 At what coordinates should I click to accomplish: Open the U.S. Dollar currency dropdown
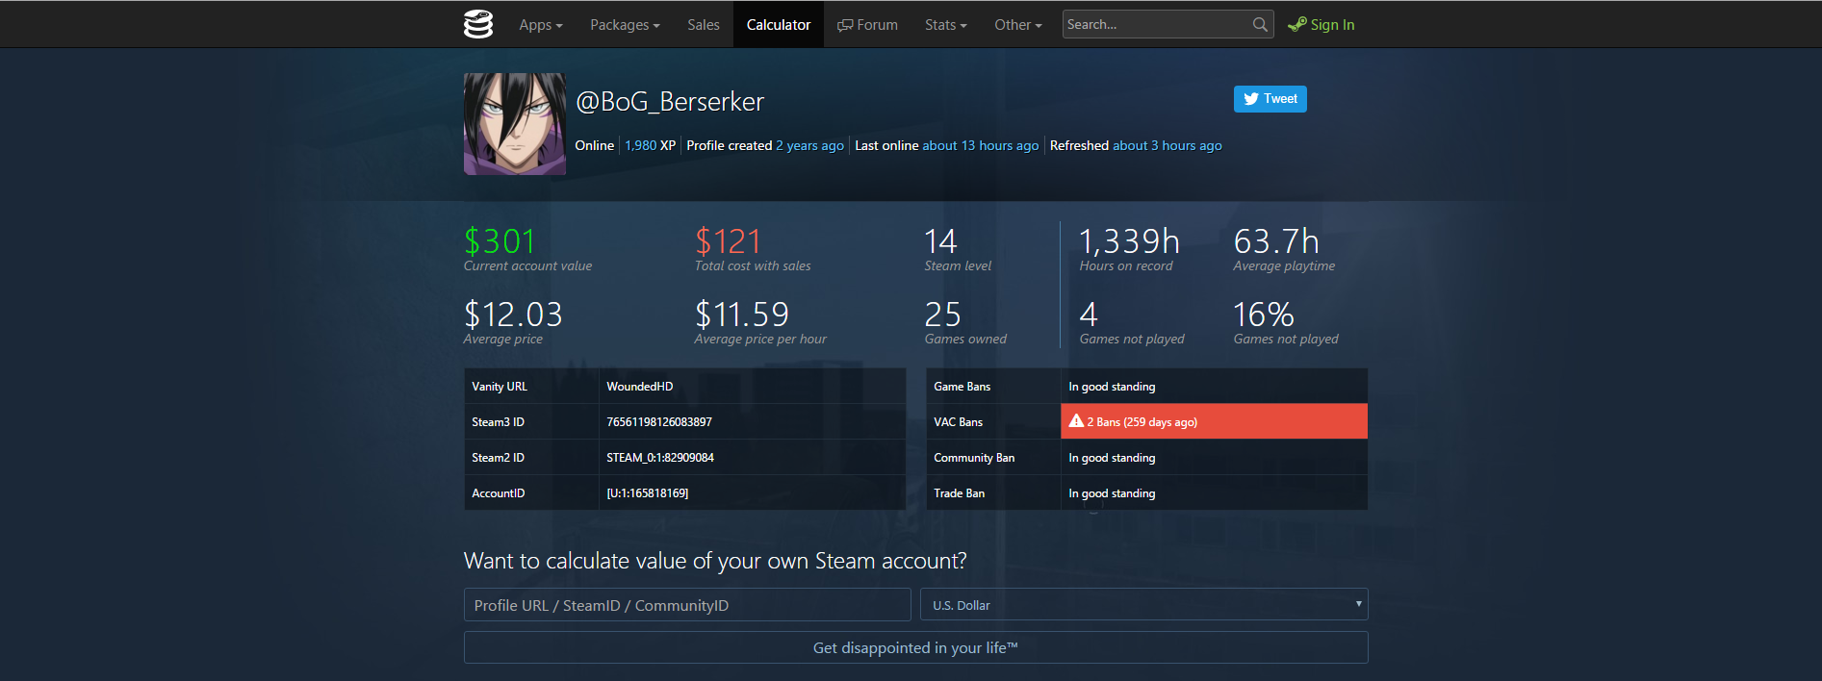pyautogui.click(x=1144, y=605)
